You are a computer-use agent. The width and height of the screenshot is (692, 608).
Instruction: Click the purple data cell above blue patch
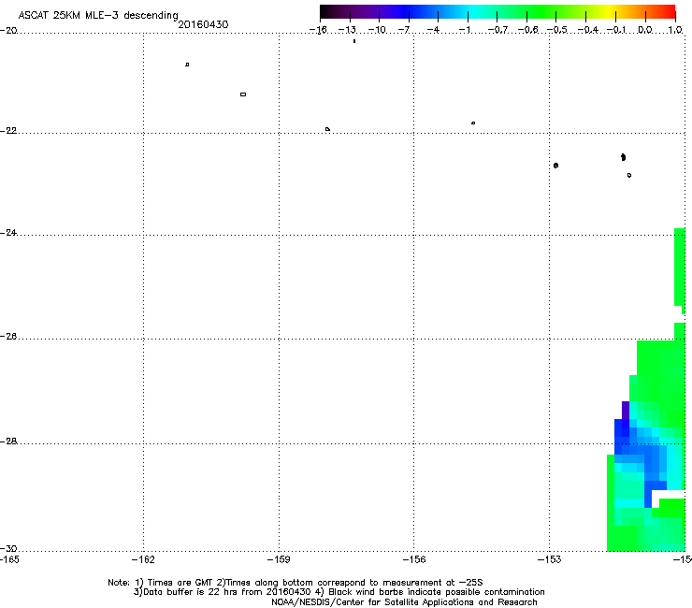(x=626, y=410)
